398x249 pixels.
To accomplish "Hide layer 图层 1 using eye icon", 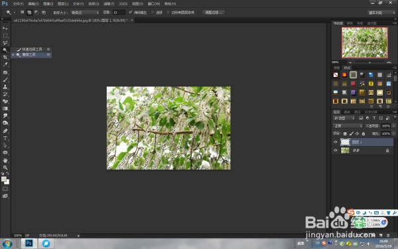I will tap(336, 142).
